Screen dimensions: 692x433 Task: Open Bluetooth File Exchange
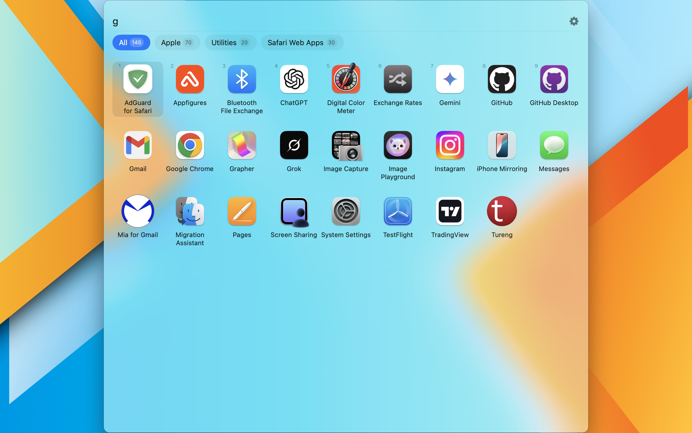[242, 79]
